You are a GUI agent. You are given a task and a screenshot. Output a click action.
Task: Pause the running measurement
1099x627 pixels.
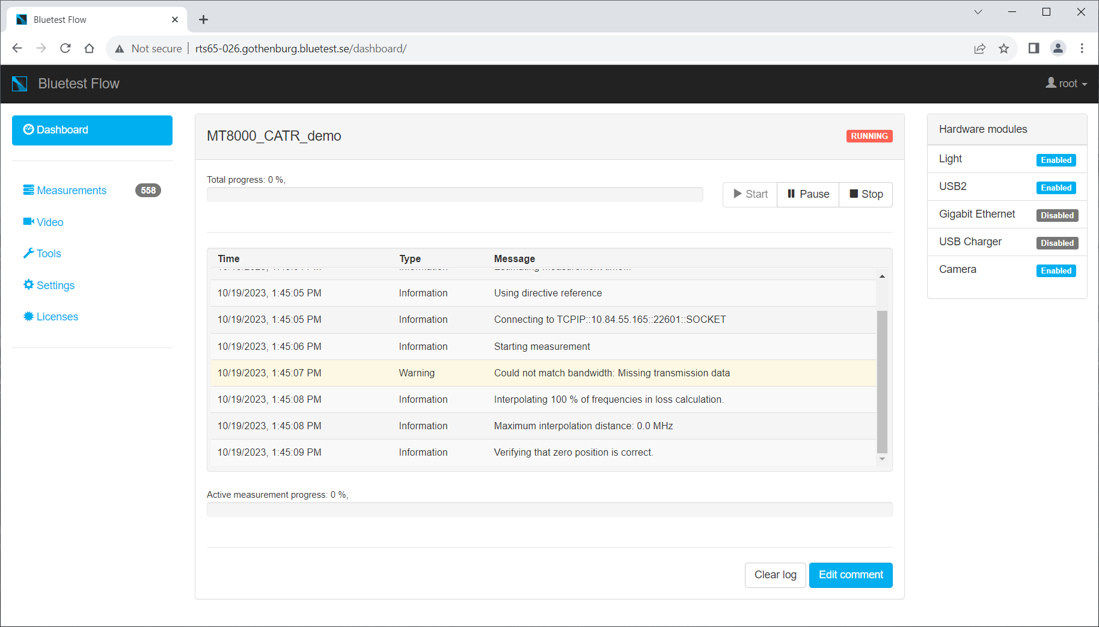pyautogui.click(x=808, y=194)
